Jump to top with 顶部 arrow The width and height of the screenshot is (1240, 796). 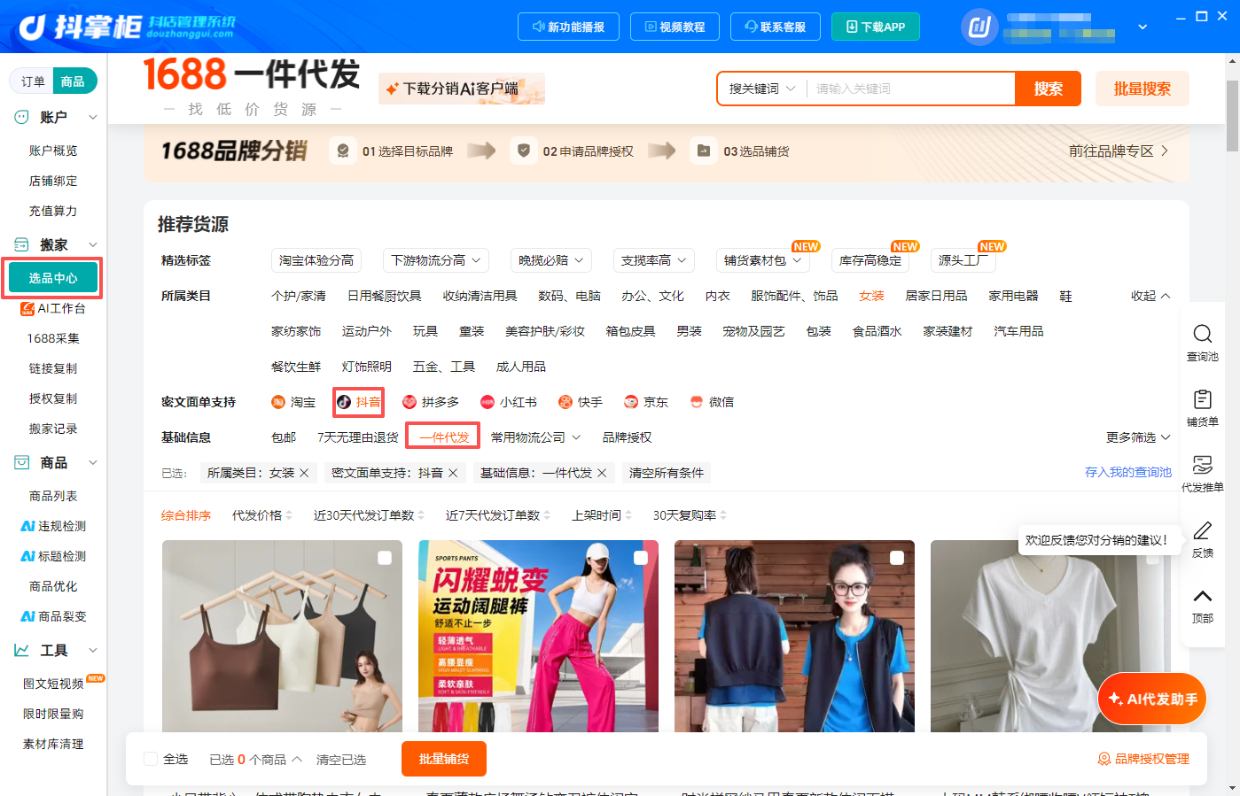(1202, 596)
